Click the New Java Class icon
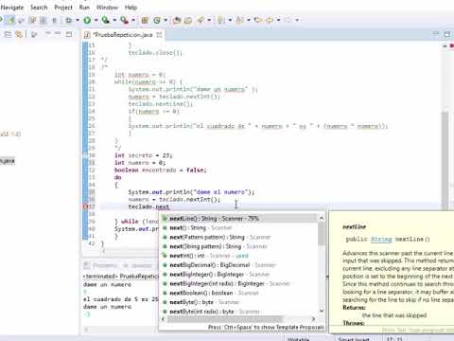454x341 pixels. pyautogui.click(x=157, y=20)
